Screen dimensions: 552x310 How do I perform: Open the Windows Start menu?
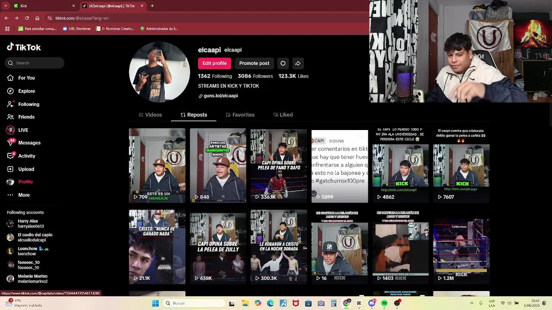point(155,304)
